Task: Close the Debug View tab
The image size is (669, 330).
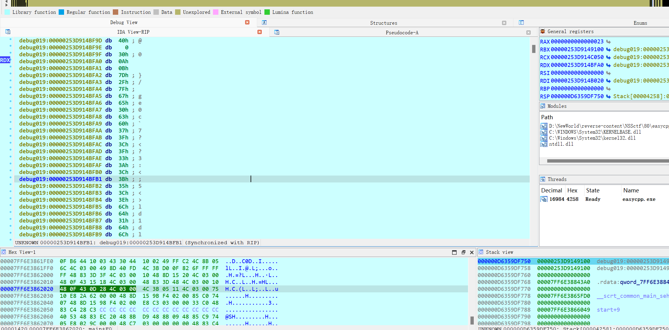Action: (x=247, y=22)
